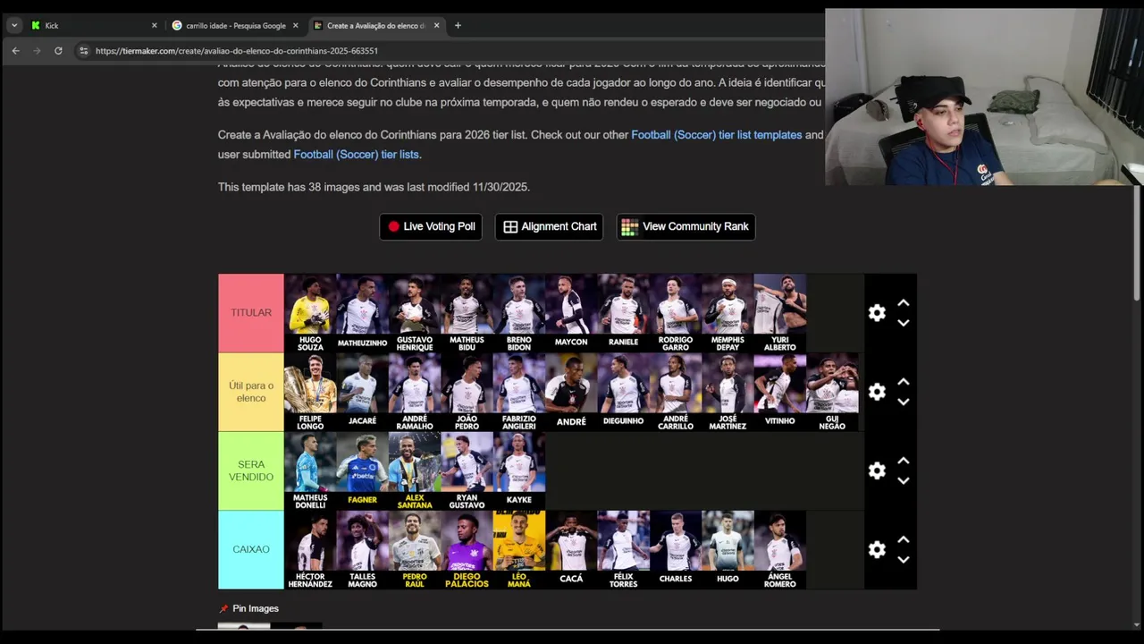Move TITULAR row down with chevron
Screen dimensions: 1144x644
[x=903, y=323]
